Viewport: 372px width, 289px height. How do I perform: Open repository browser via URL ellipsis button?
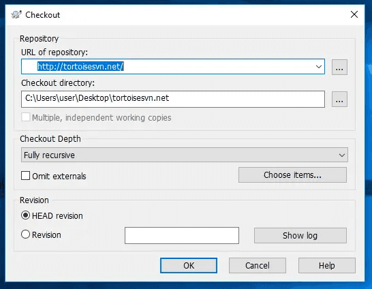tap(339, 67)
